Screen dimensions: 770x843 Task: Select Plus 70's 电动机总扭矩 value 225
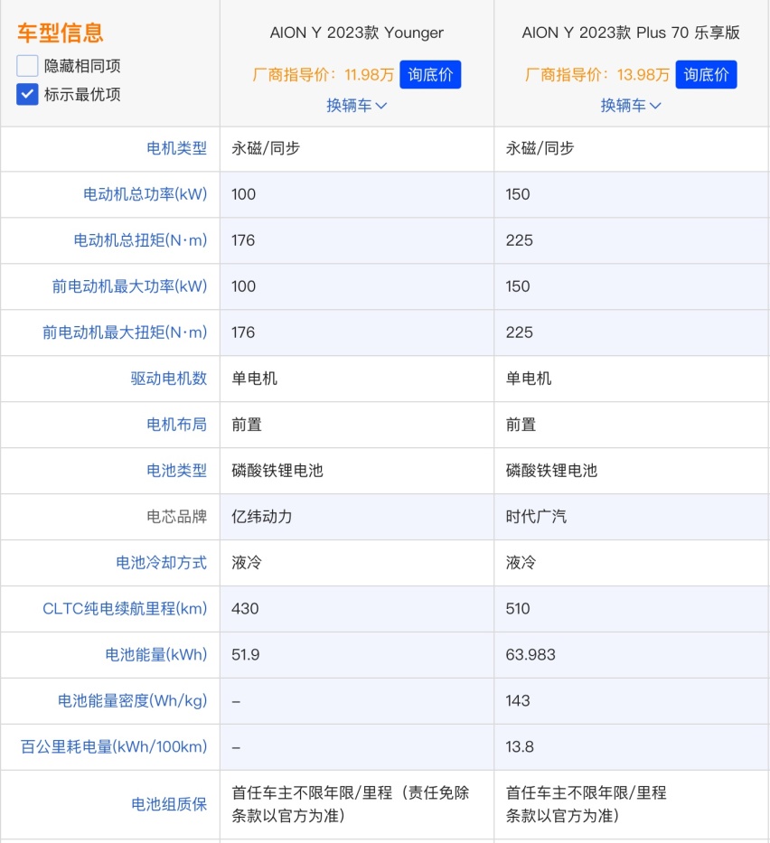(x=520, y=240)
